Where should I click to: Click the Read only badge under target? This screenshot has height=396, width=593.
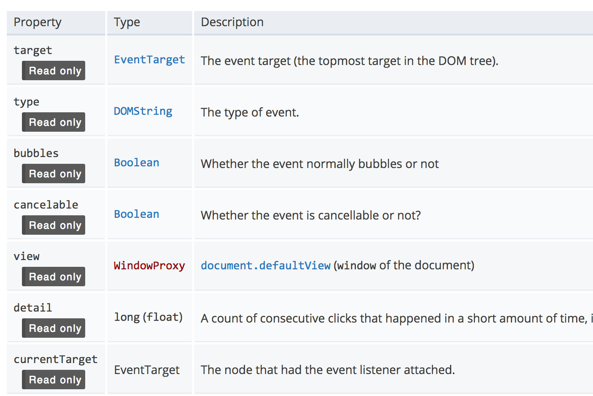pyautogui.click(x=54, y=71)
